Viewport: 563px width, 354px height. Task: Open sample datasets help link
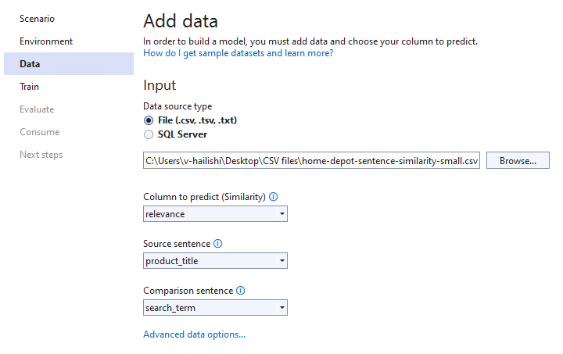238,53
